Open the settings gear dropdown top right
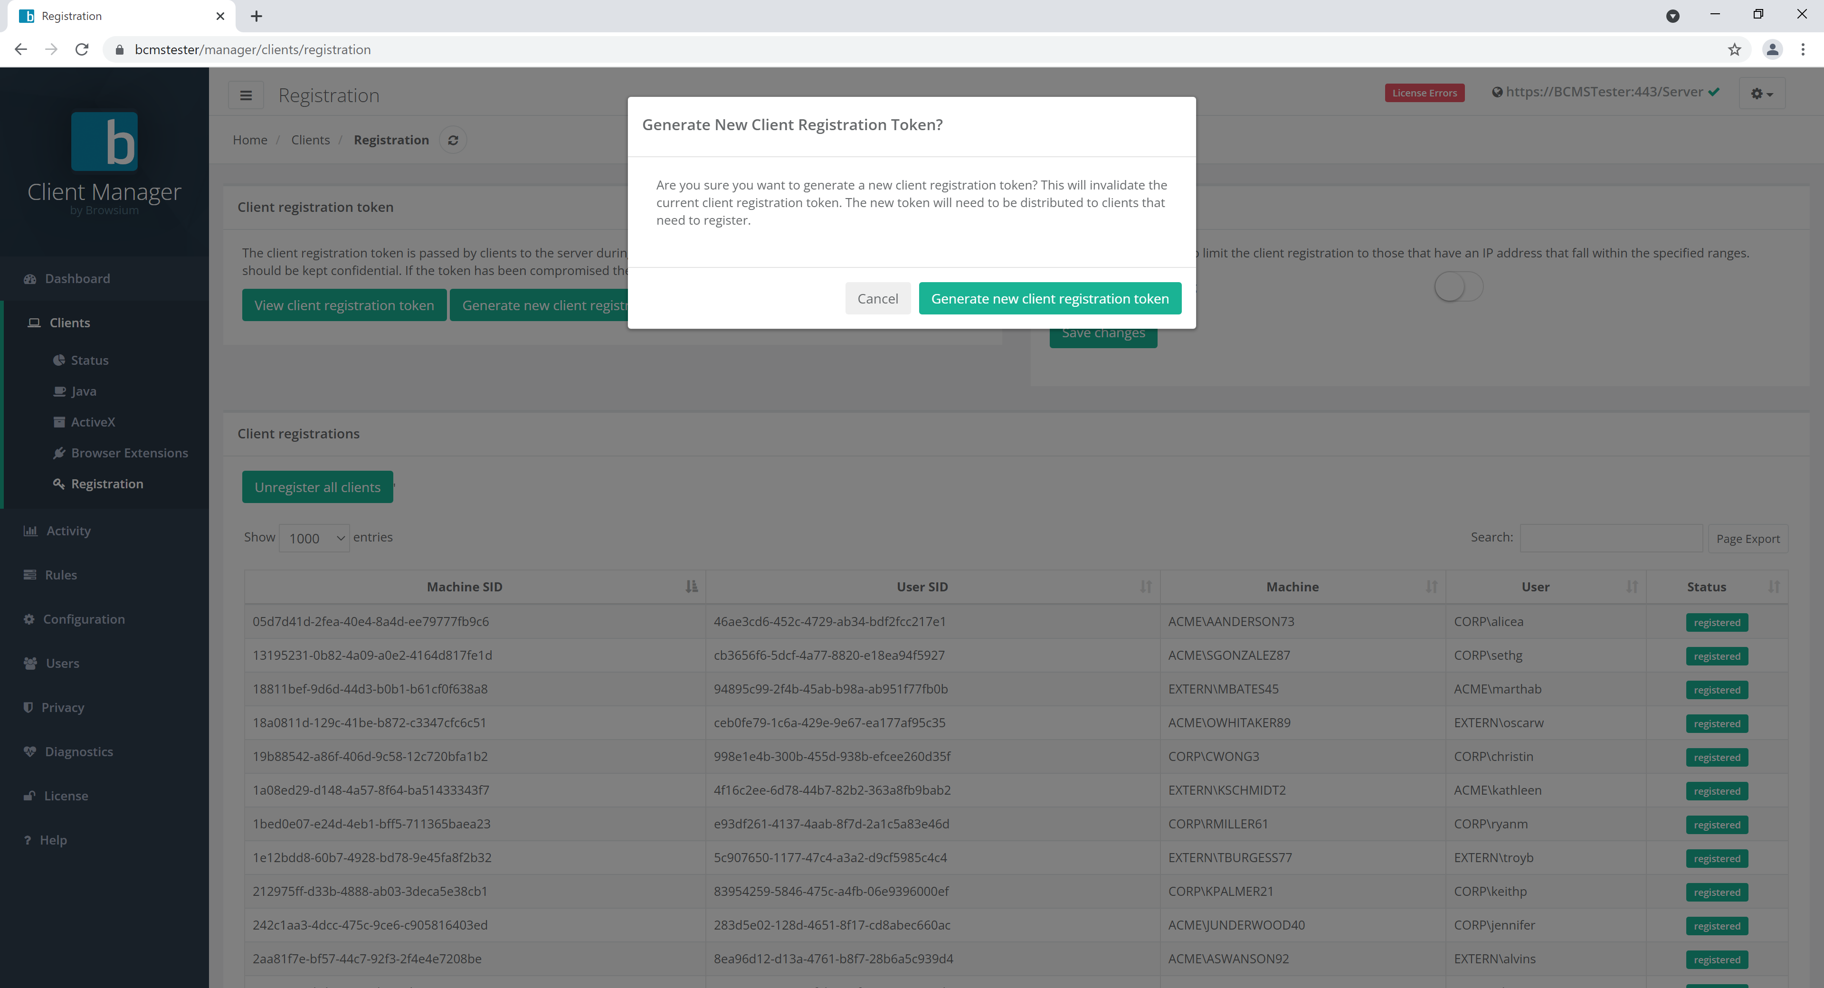This screenshot has width=1824, height=988. 1762,94
